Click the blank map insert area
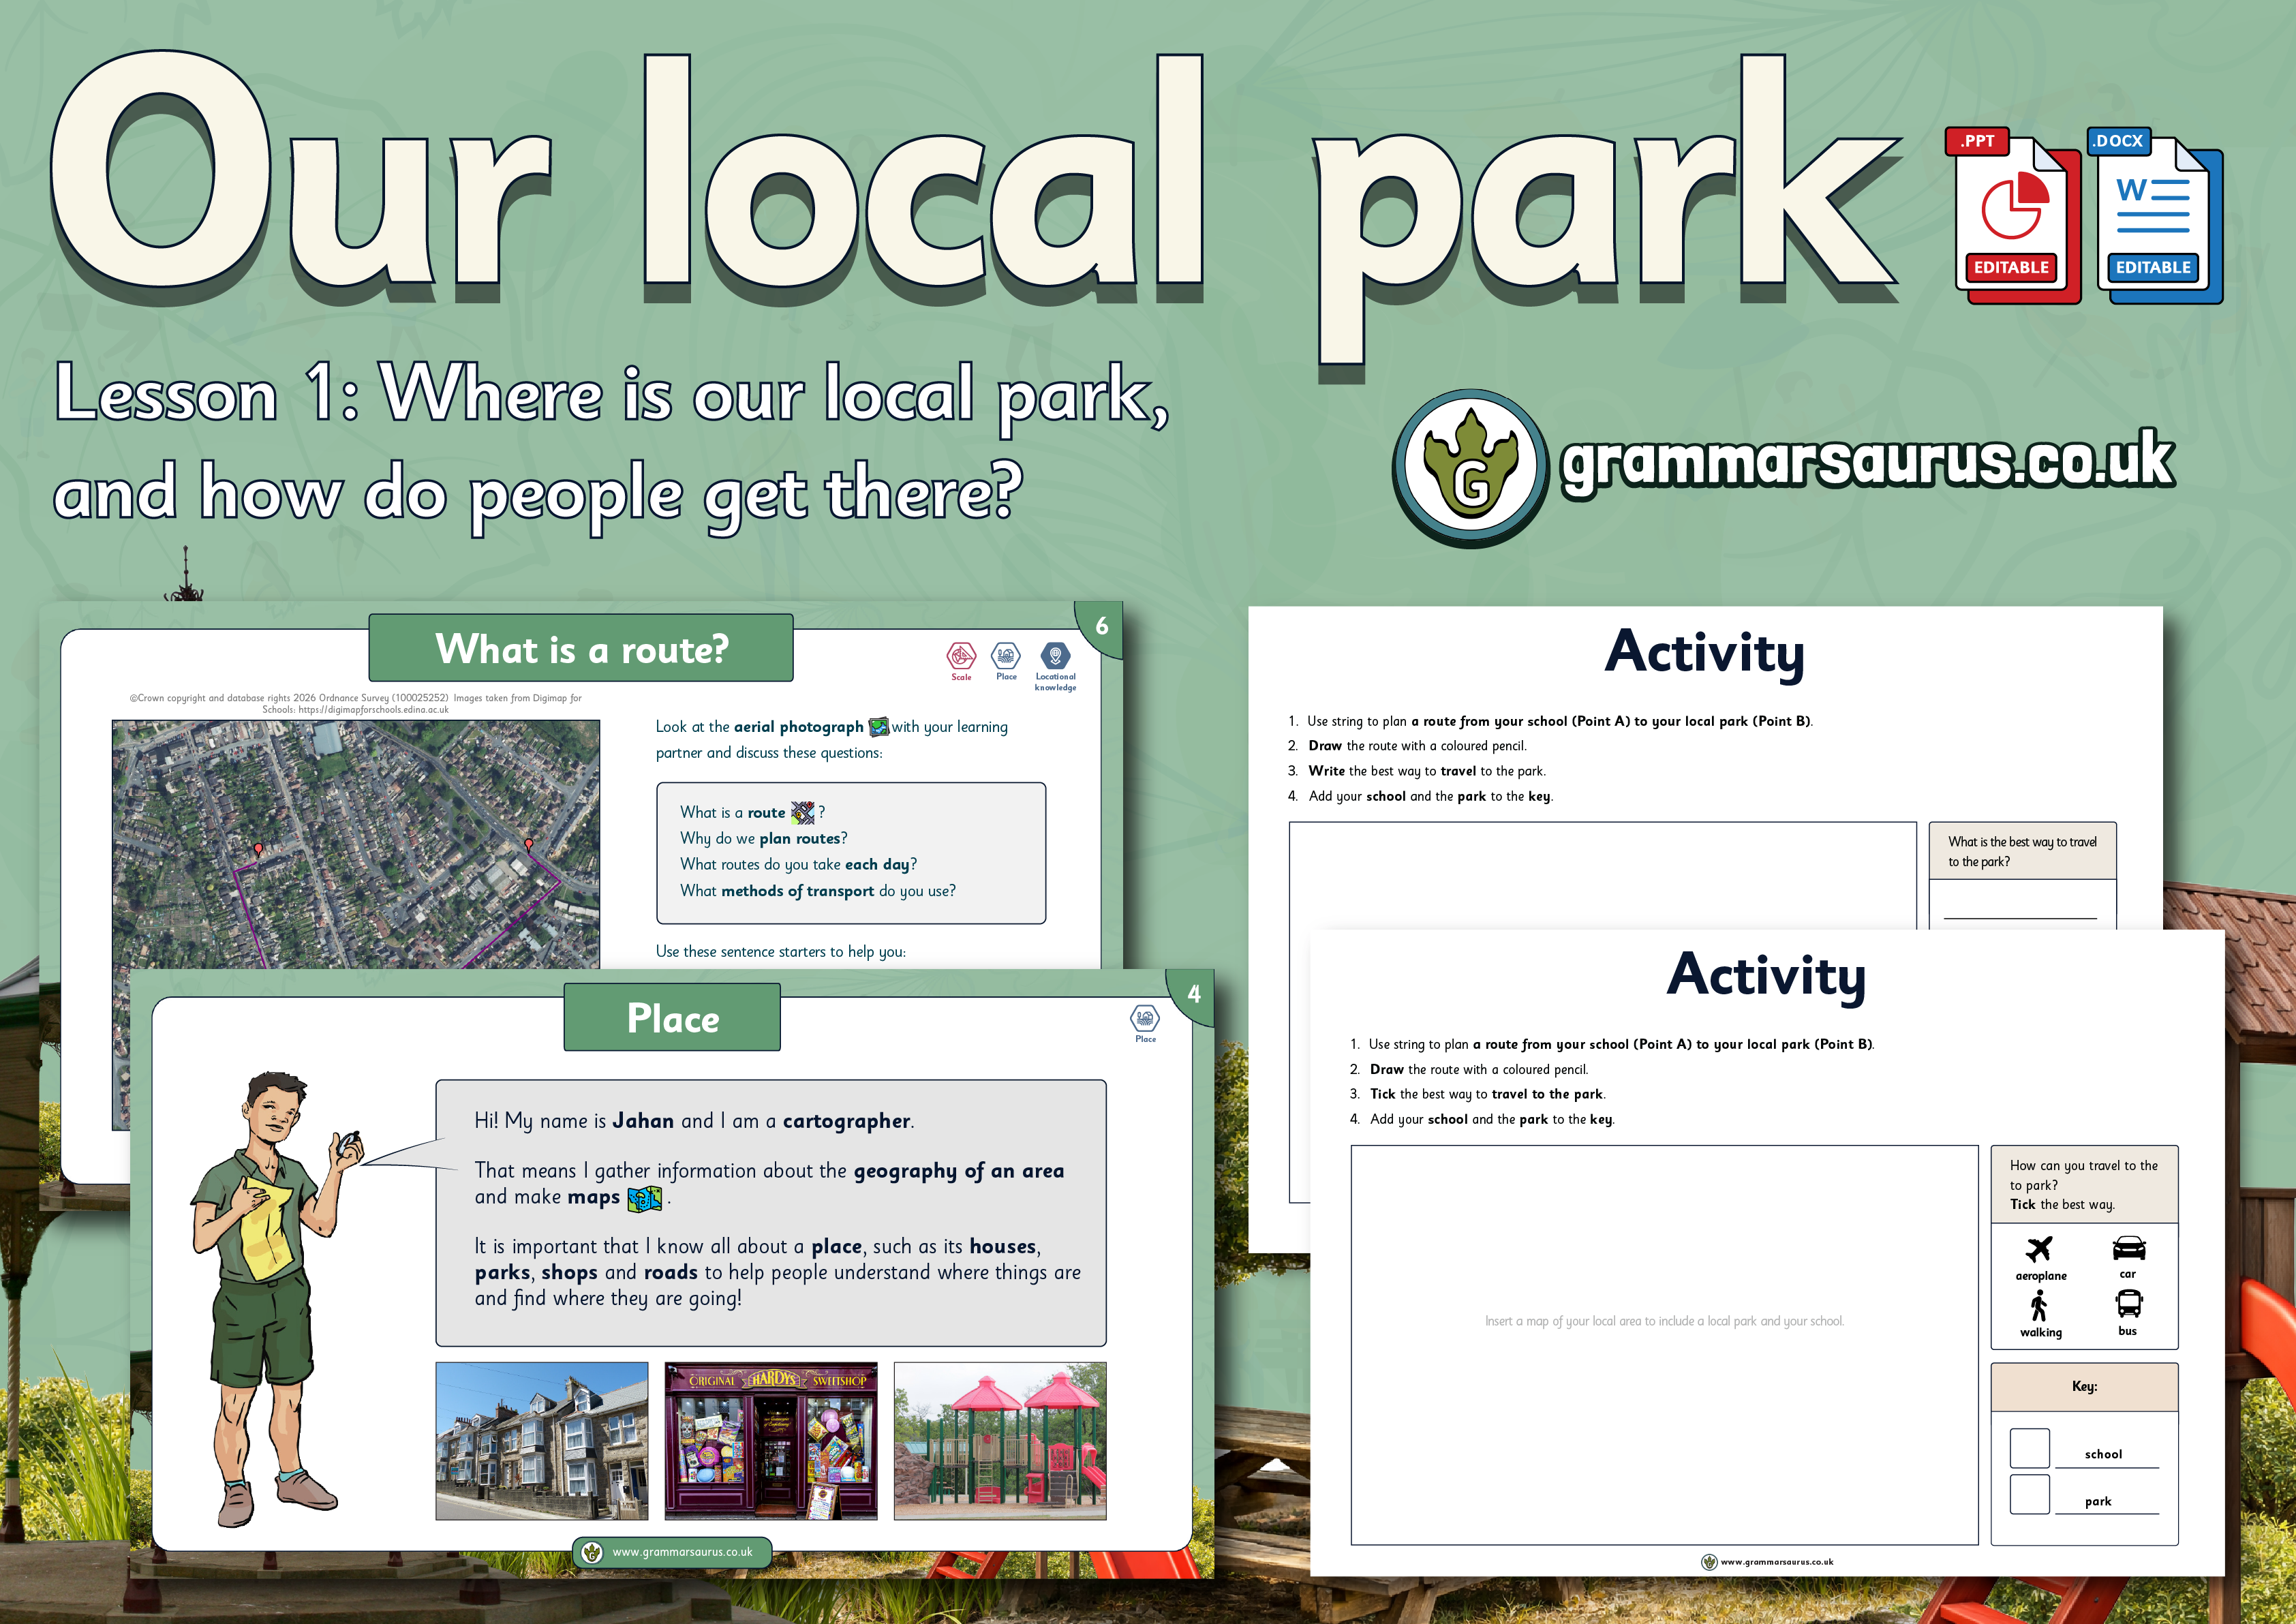The image size is (2296, 1624). pos(1664,1344)
